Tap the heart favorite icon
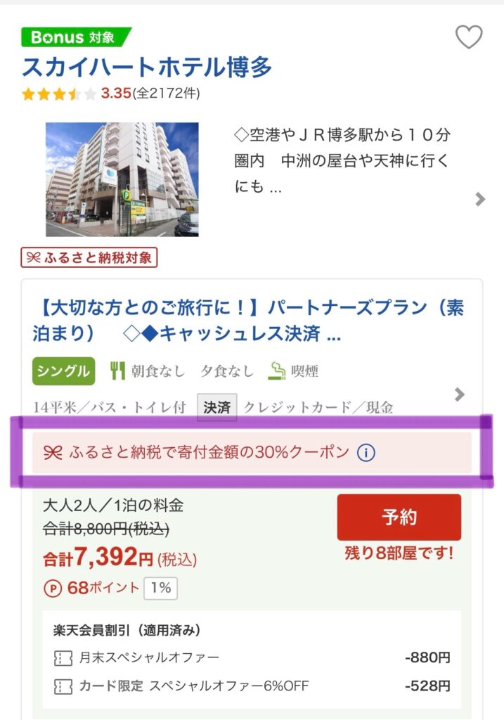The height and width of the screenshot is (720, 504). coord(469,37)
